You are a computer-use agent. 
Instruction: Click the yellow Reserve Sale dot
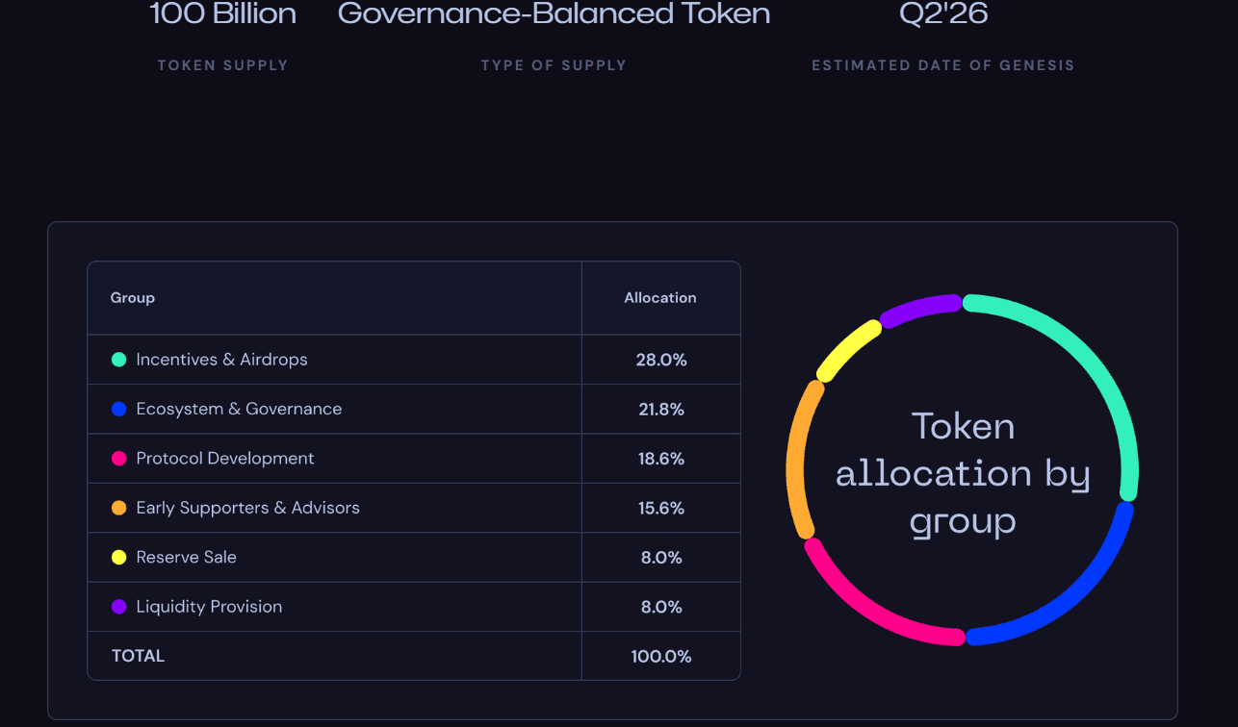(119, 557)
